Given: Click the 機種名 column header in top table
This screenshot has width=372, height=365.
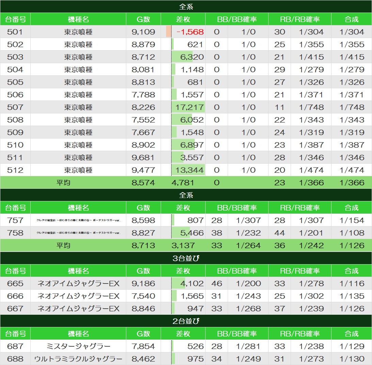Looking at the screenshot, I should (78, 19).
